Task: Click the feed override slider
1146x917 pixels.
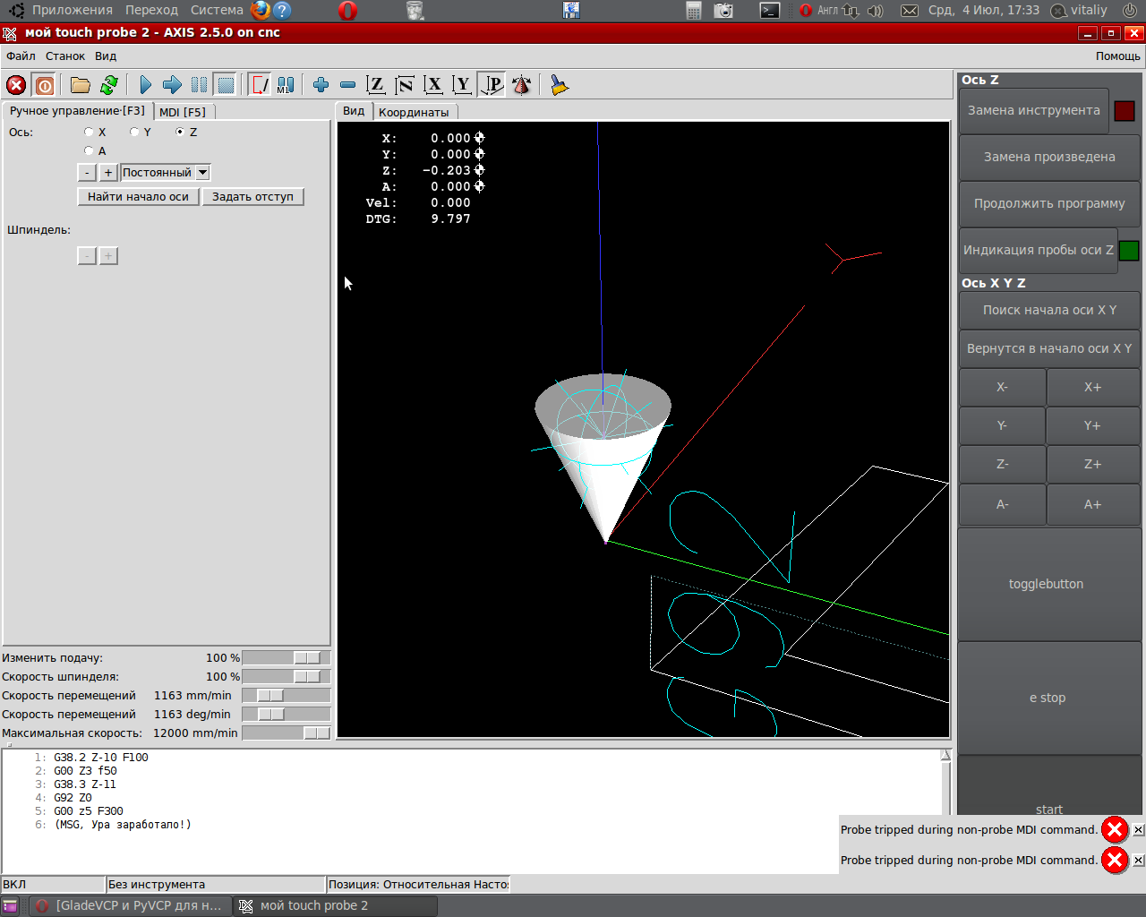Action: click(307, 658)
